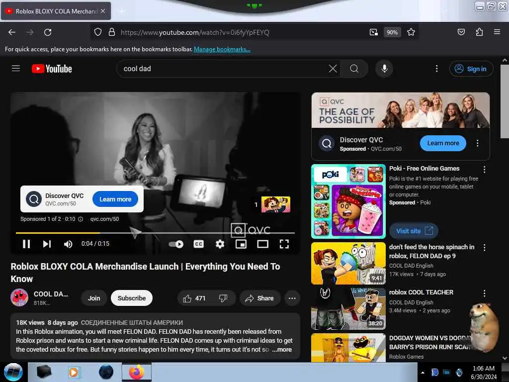Open the COOL DAD channel avatar
The height and width of the screenshot is (382, 509).
pos(19,297)
